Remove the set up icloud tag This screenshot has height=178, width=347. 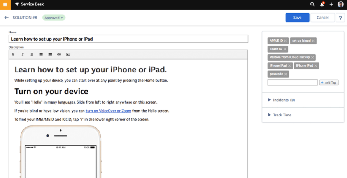(x=313, y=41)
